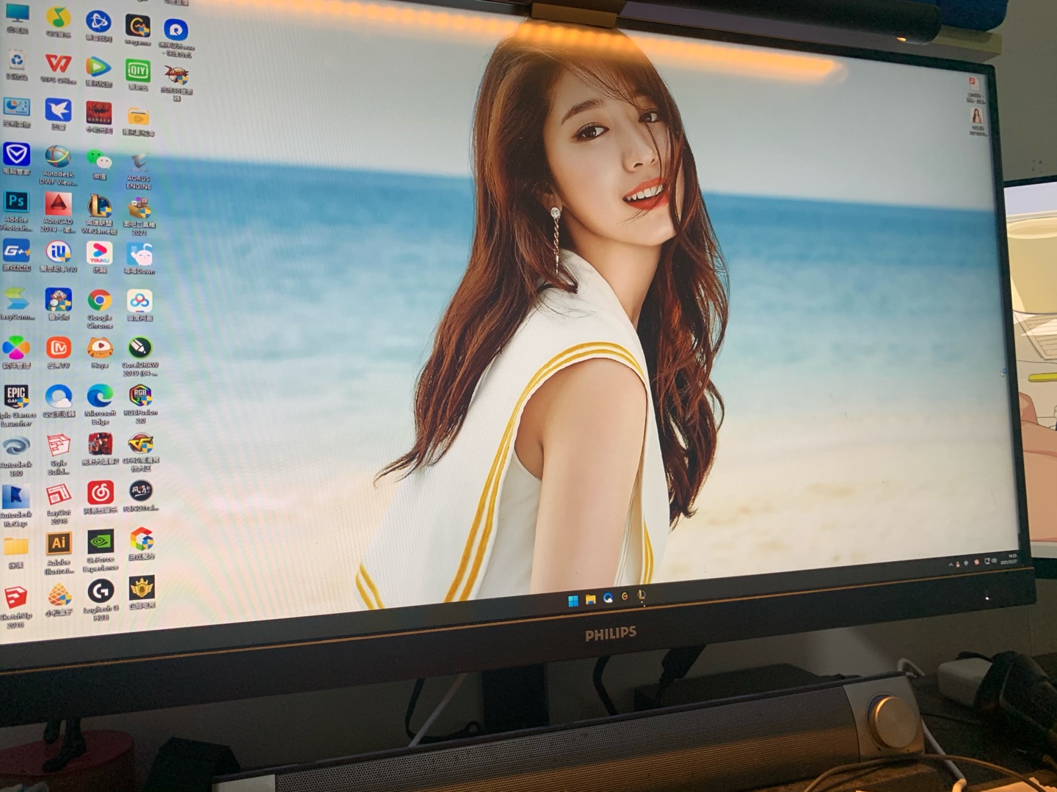
Task: Click the Windows Start button on taskbar
Action: point(573,601)
